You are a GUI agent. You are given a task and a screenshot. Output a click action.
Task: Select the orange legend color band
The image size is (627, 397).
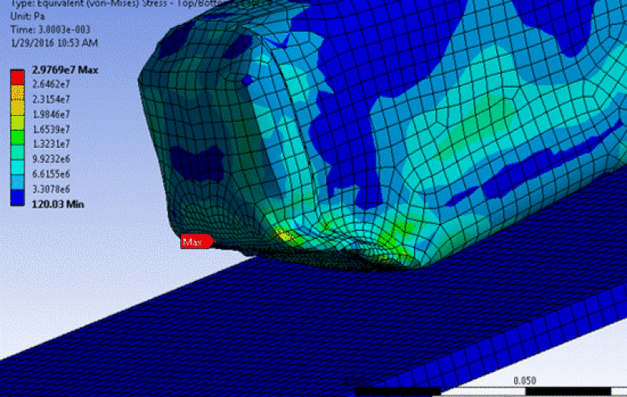tap(19, 91)
